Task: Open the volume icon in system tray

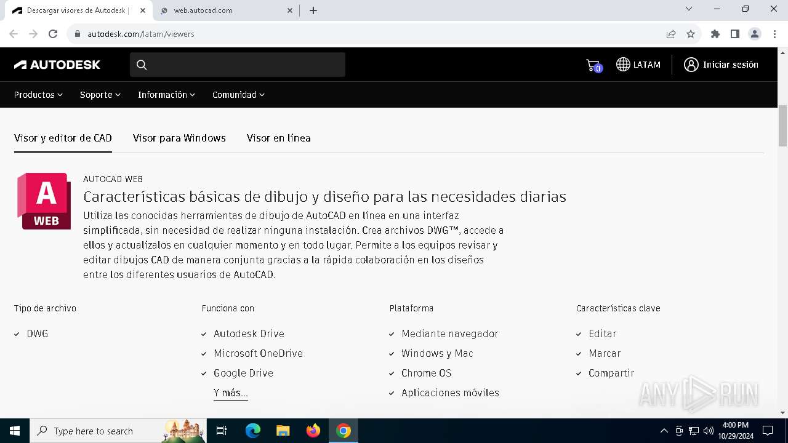Action: [709, 431]
